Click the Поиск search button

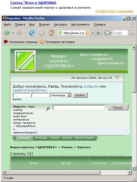(118, 108)
